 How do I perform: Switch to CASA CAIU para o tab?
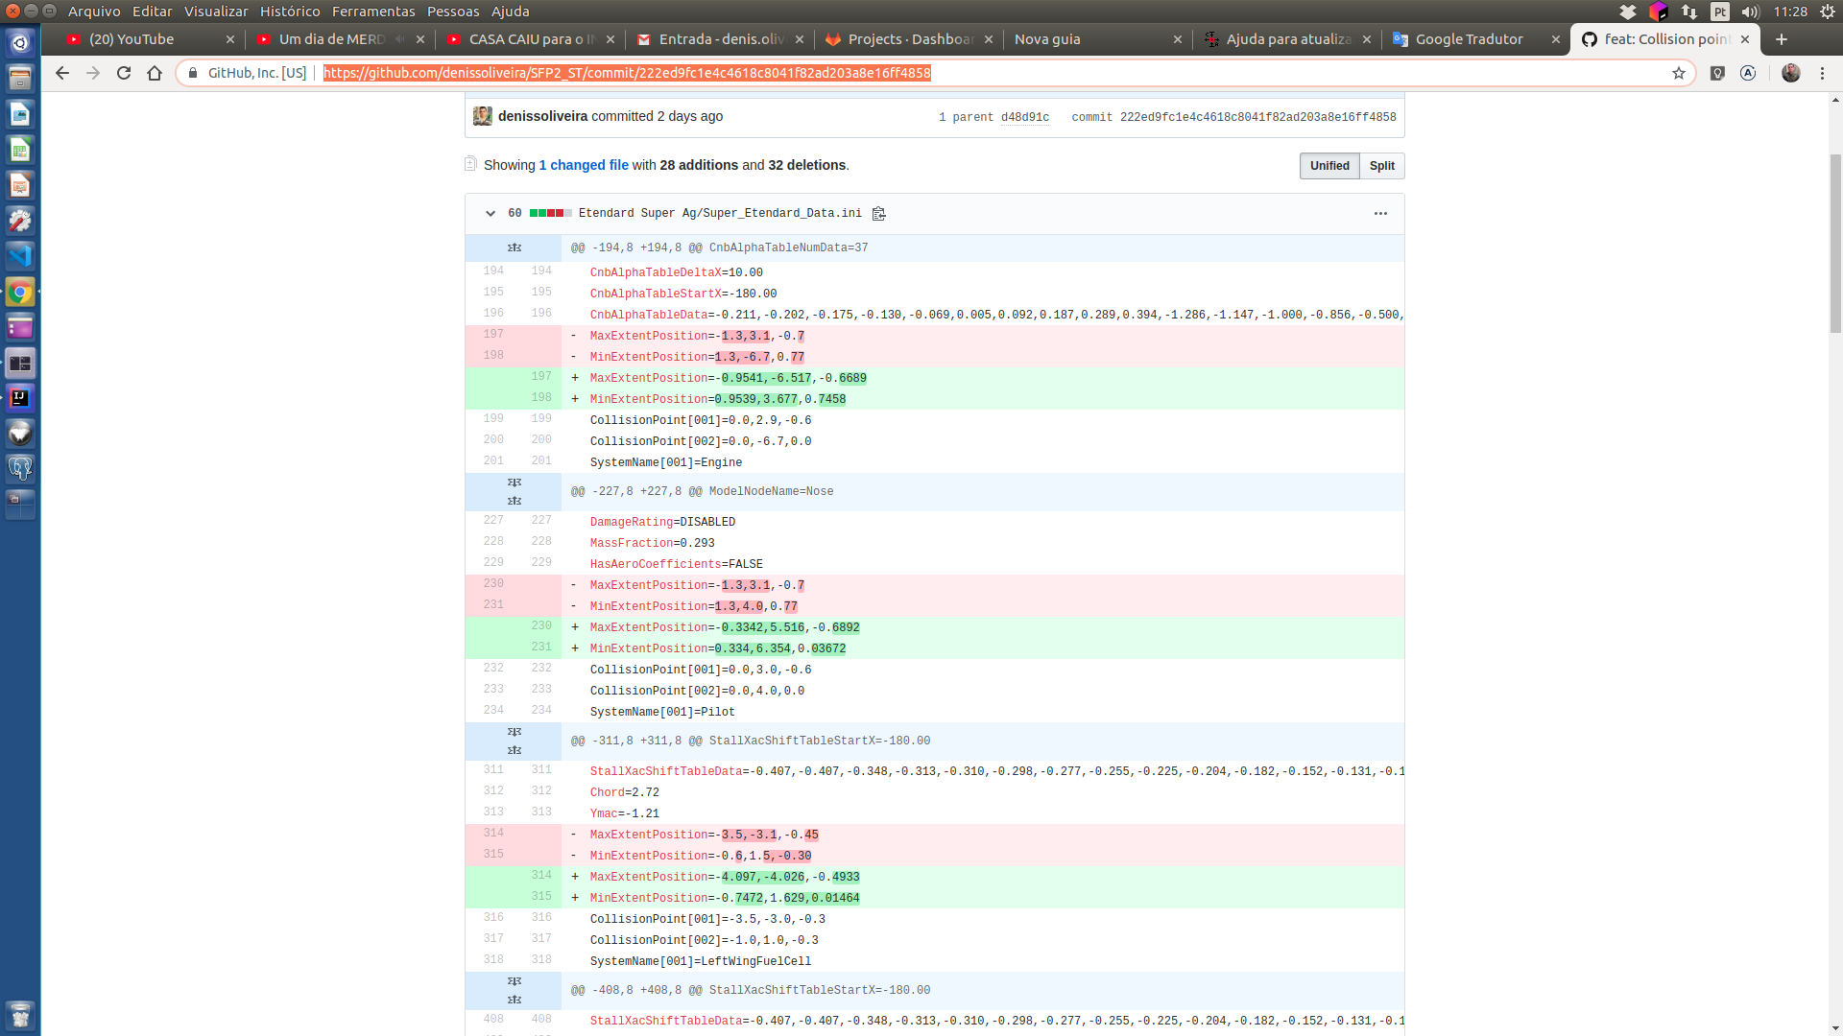[x=531, y=39]
